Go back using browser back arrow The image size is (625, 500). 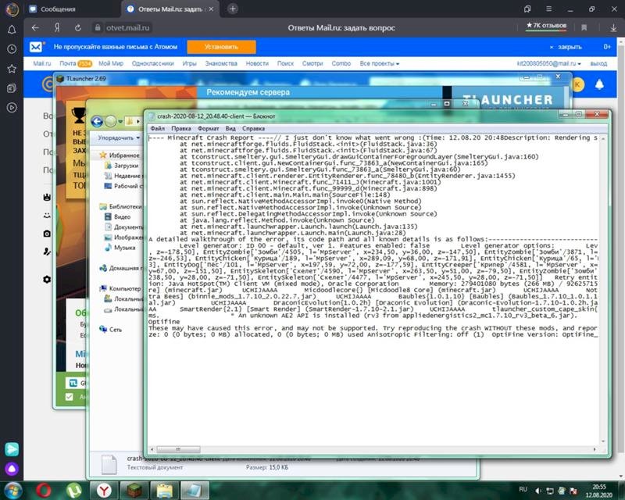click(35, 27)
